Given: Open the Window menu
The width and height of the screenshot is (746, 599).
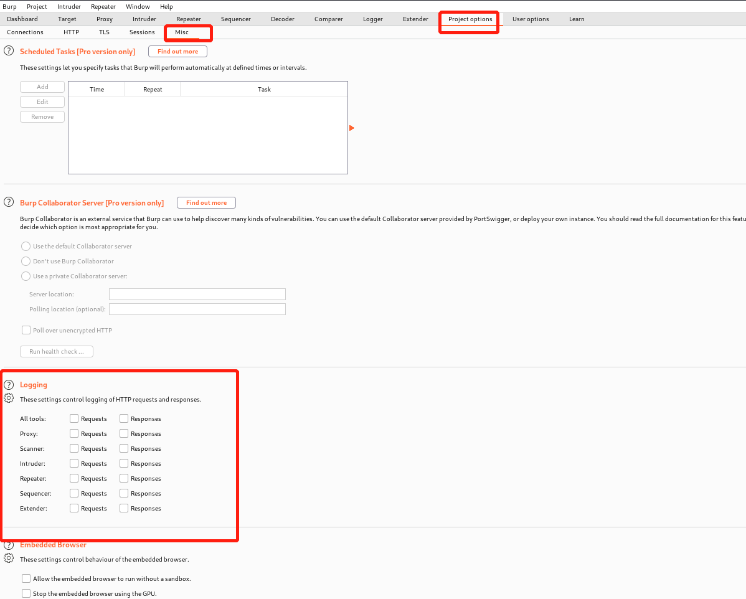Looking at the screenshot, I should click(138, 7).
